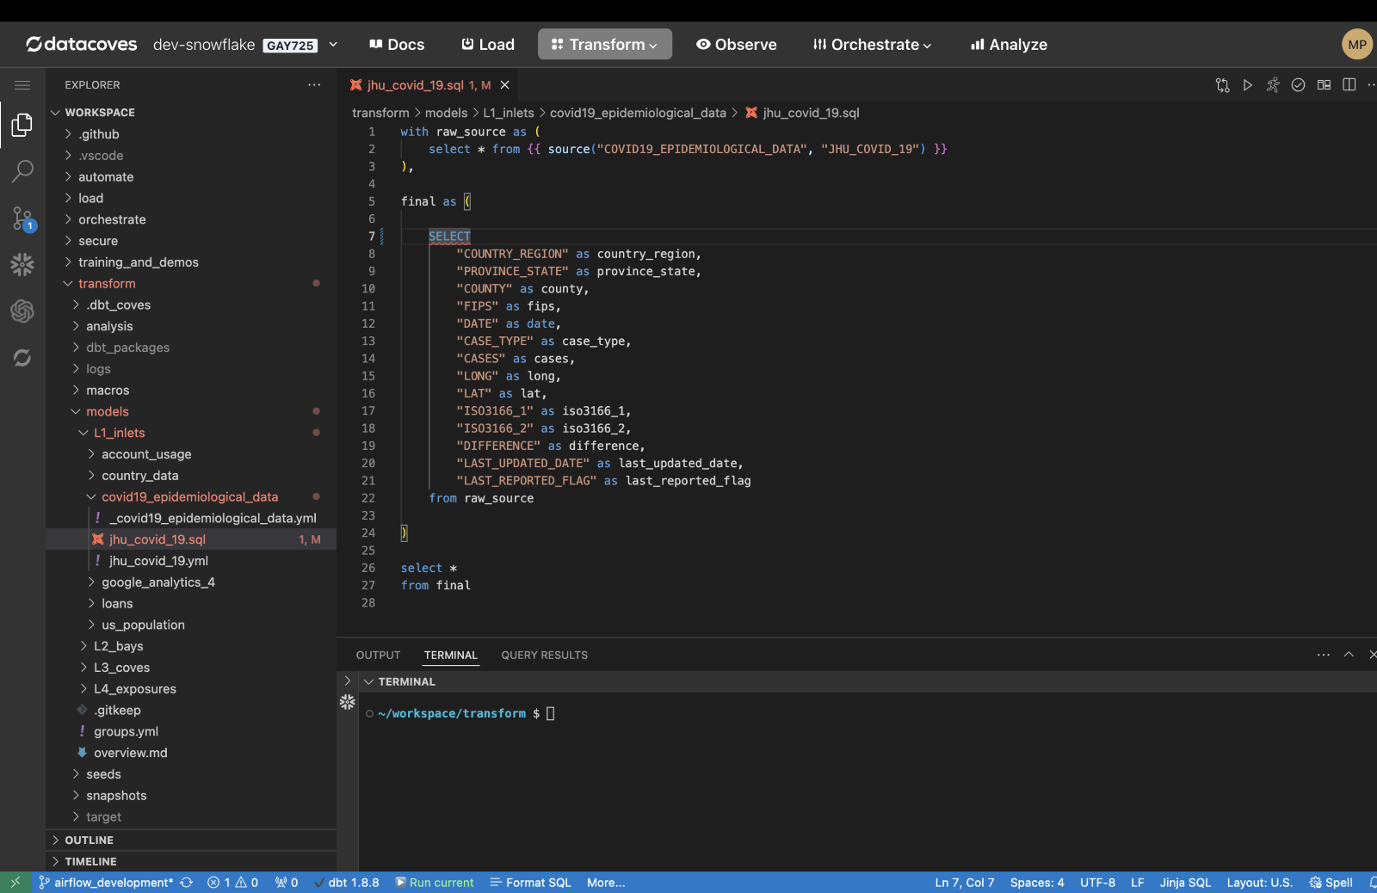The height and width of the screenshot is (893, 1377).
Task: Open the Docs menu item
Action: click(x=397, y=45)
